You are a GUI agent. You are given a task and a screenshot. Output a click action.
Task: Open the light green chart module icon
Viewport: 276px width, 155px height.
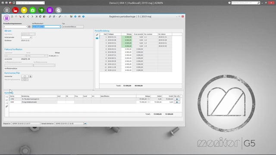pos(33,10)
